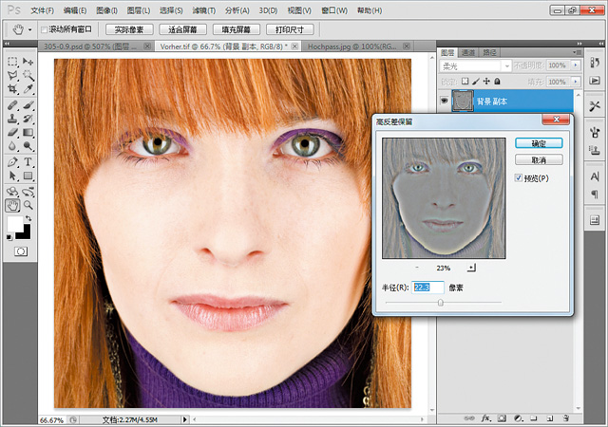Click the 填充屏幕 button
Viewport: 608px width, 427px height.
click(x=237, y=29)
